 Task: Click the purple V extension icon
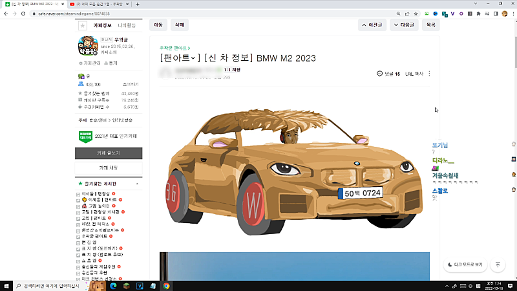pos(453,14)
